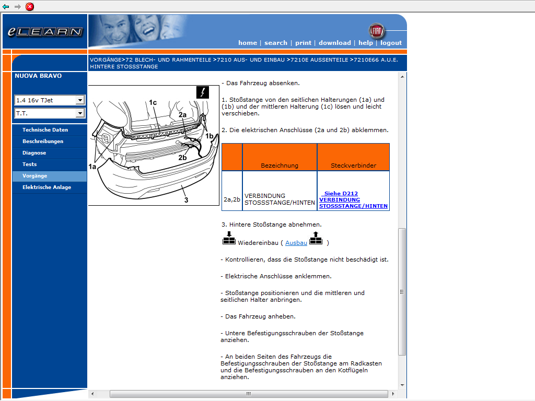The height and width of the screenshot is (401, 535).
Task: Click vertical scrollbar down arrow
Action: coord(402,385)
